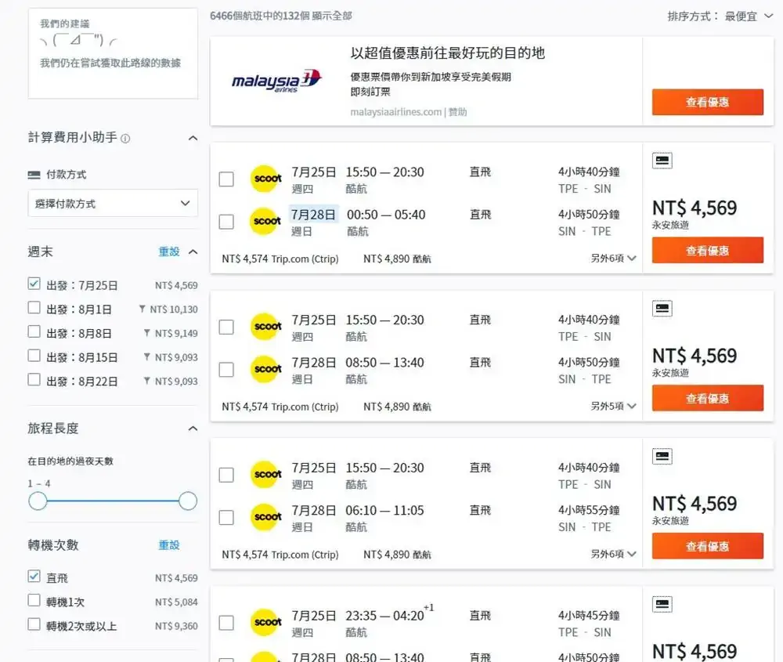
Task: Select return 00:50 — 05:40 flight checkbox
Action: coord(226,222)
